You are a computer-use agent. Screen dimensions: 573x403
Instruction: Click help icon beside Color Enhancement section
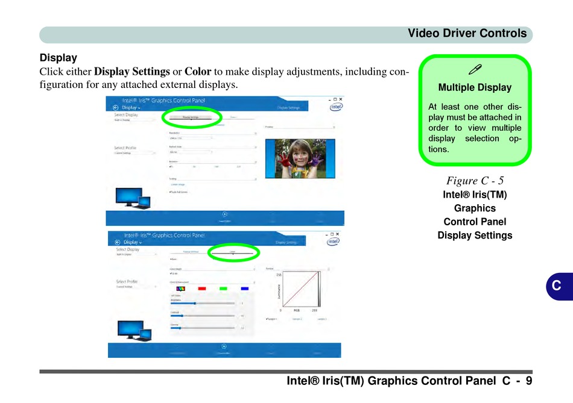tap(255, 283)
